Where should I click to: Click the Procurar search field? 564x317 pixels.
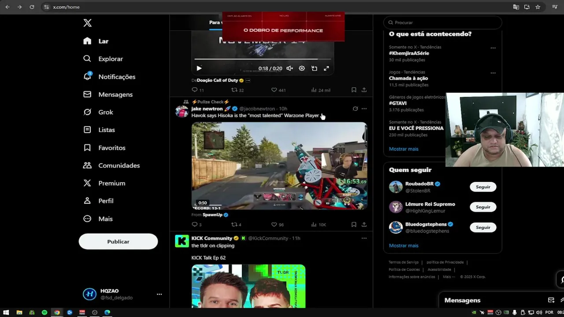tap(442, 22)
